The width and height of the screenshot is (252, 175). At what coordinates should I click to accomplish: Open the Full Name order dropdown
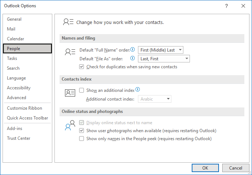(160, 50)
